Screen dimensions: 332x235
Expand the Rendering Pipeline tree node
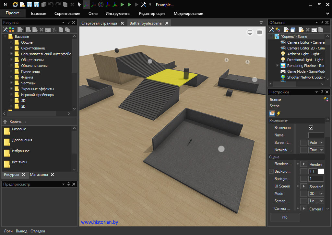point(277,66)
